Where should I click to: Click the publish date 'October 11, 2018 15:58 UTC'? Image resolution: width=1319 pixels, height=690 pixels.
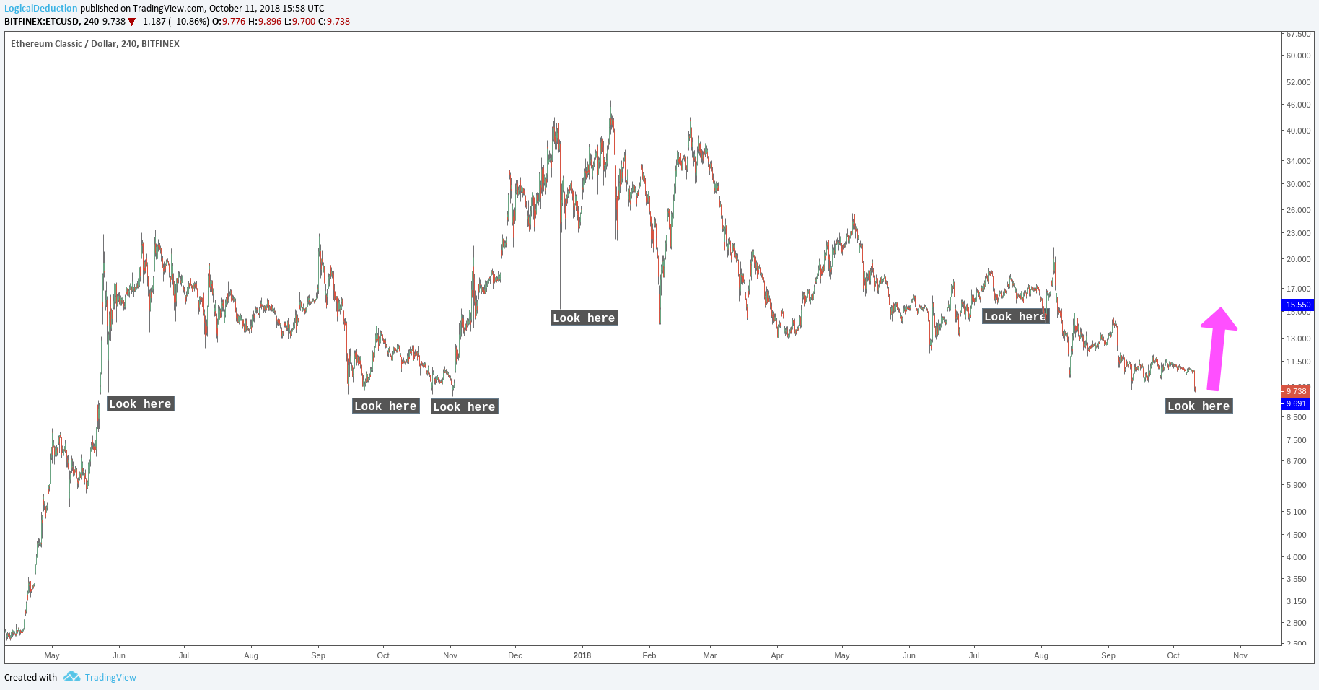[267, 9]
